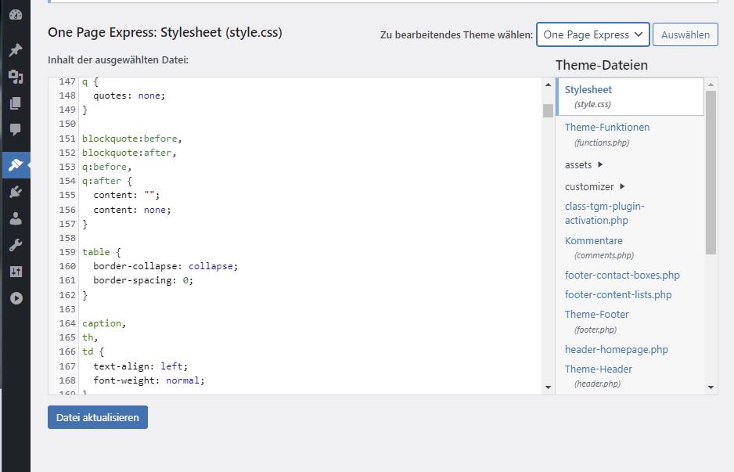734x472 pixels.
Task: Open the Comments speech bubble icon
Action: (x=16, y=130)
